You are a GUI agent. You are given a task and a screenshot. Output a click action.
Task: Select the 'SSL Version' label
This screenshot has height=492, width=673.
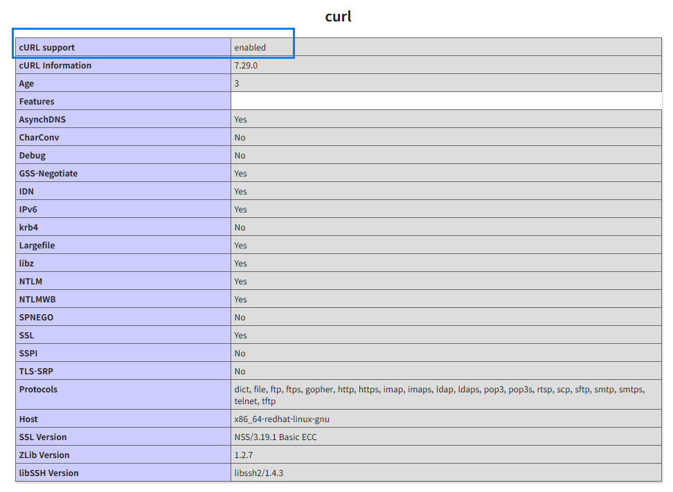pyautogui.click(x=43, y=437)
